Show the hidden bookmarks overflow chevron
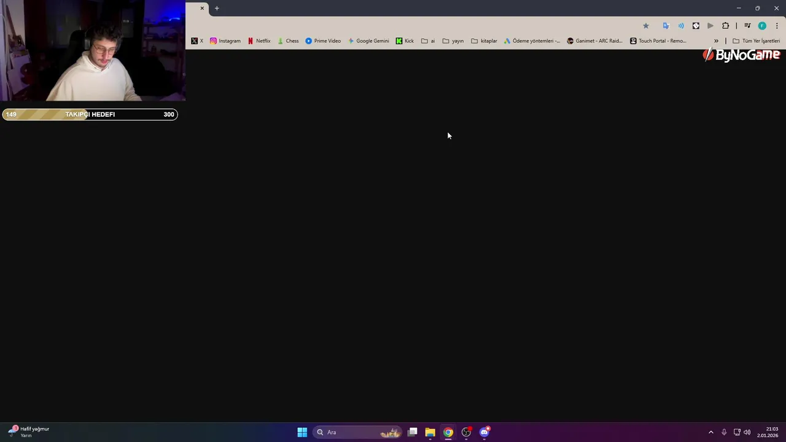The image size is (786, 442). [x=716, y=41]
